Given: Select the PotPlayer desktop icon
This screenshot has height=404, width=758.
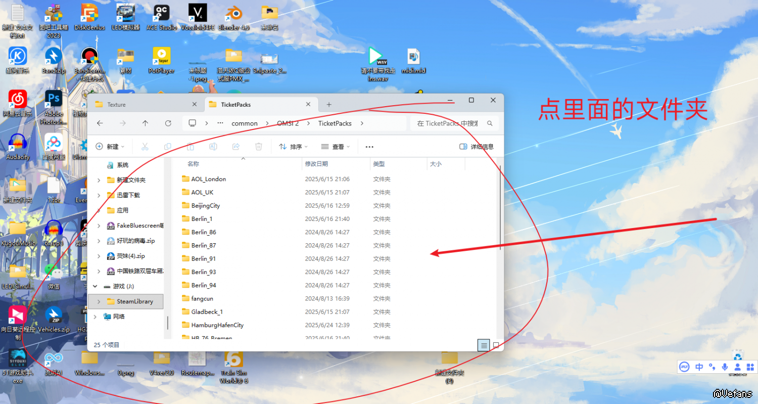Looking at the screenshot, I should click(x=162, y=60).
